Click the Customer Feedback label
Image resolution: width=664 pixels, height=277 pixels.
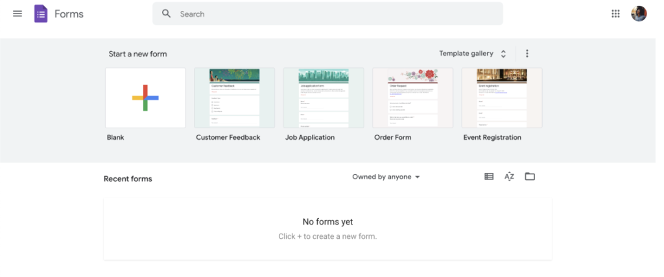point(228,137)
